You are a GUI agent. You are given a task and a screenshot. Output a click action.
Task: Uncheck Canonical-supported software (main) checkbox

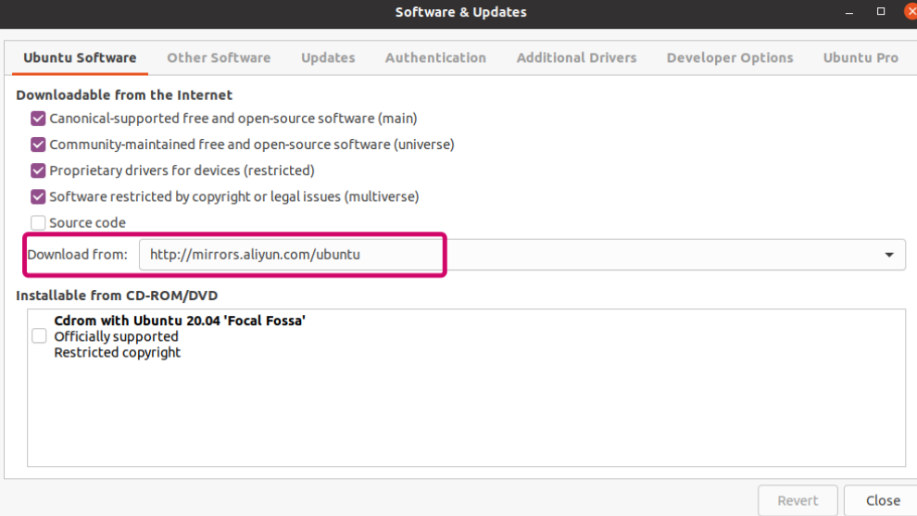[38, 119]
